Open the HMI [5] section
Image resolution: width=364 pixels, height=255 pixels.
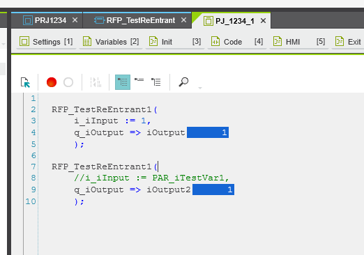(299, 42)
